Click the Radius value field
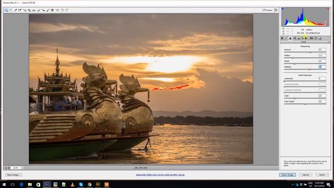Screen dimensions: 334x188 pos(322,55)
